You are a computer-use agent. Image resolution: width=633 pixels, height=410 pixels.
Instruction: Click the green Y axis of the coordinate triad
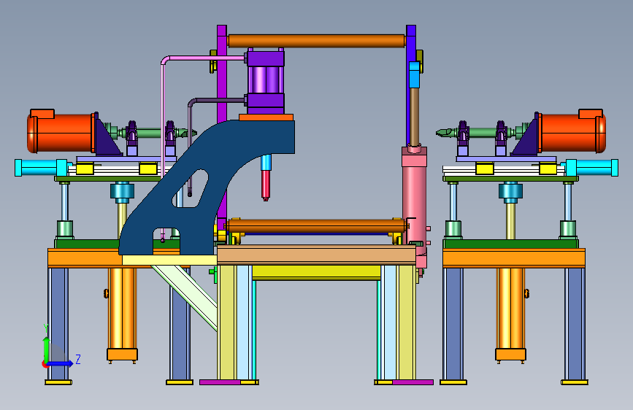[47, 349]
